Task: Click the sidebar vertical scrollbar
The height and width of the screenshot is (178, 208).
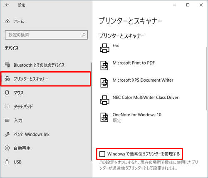Action: (x=92, y=112)
